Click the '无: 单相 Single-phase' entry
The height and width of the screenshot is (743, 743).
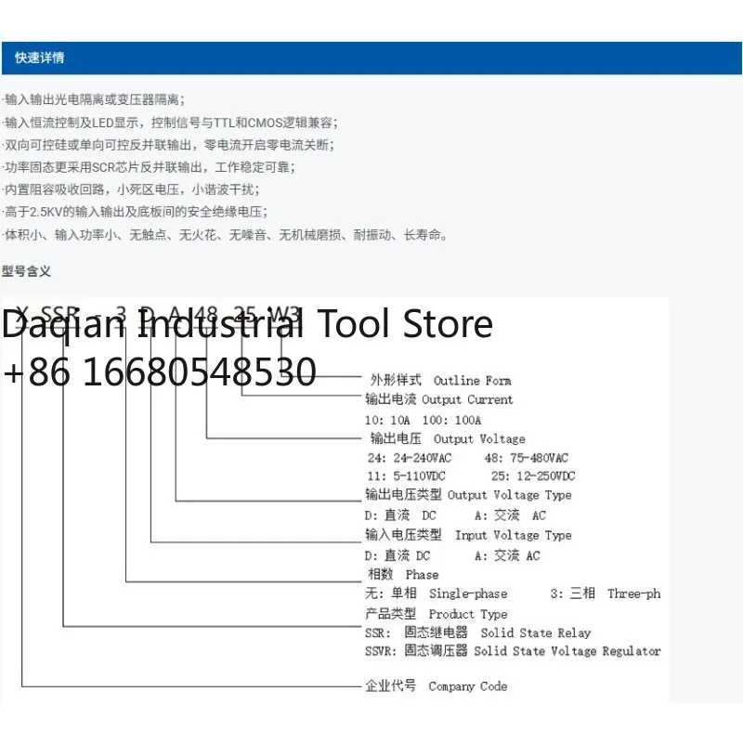pos(436,593)
